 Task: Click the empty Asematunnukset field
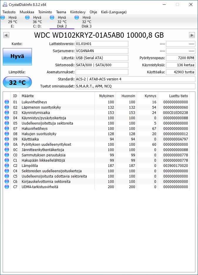point(102,72)
